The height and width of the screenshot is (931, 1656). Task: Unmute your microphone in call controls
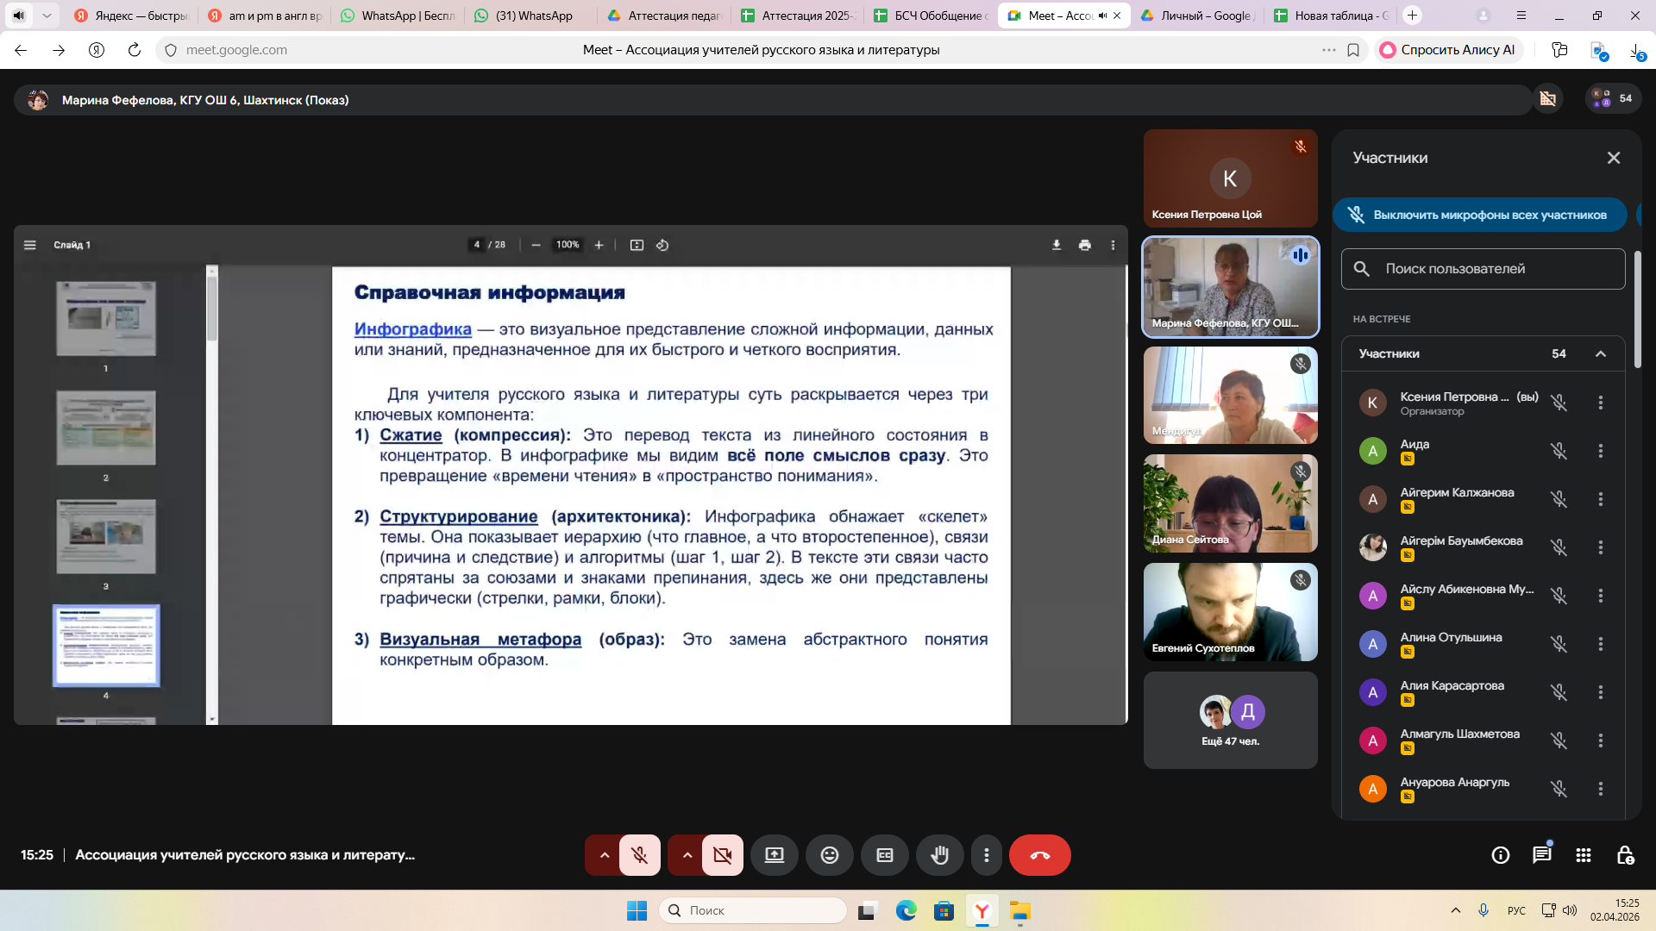point(639,855)
